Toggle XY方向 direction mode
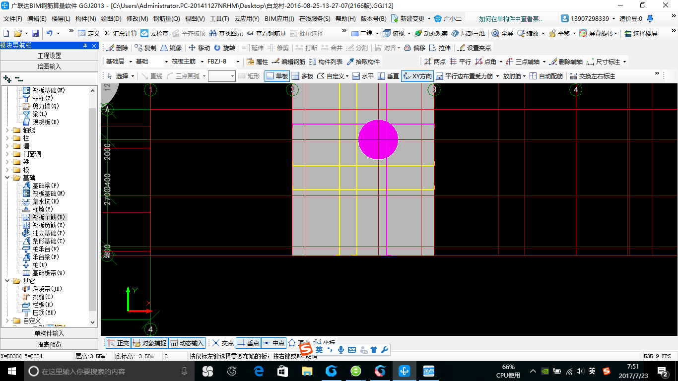The width and height of the screenshot is (678, 381). point(417,76)
